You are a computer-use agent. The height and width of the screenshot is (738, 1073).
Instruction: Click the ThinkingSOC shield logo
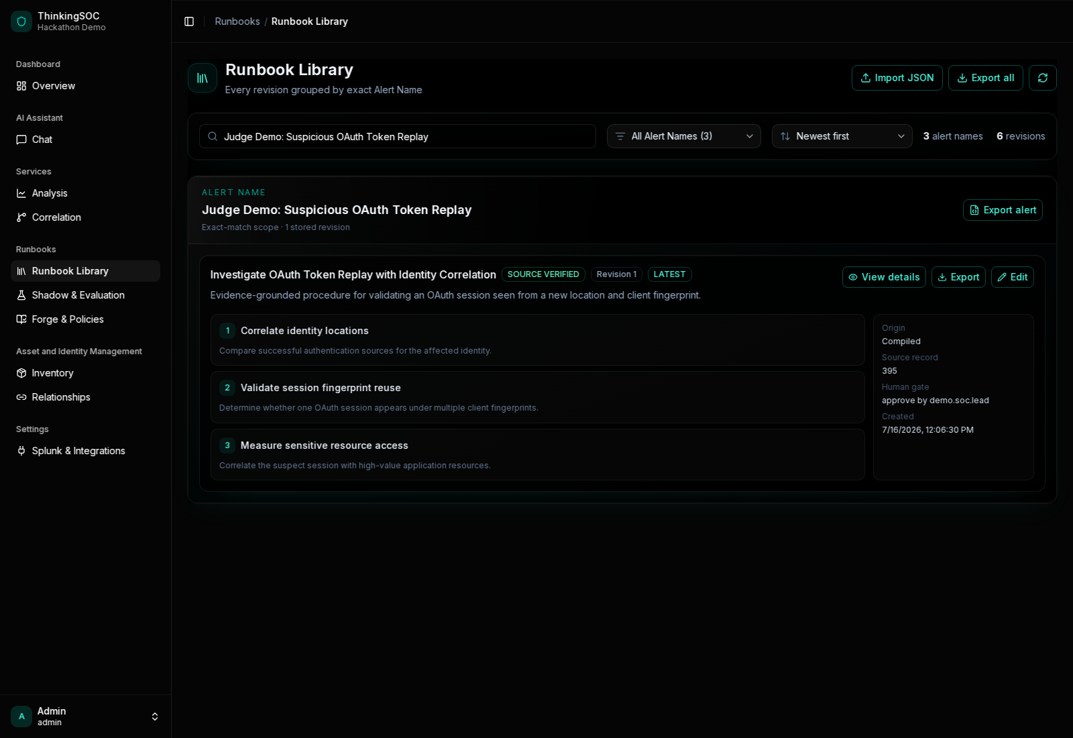click(x=21, y=21)
